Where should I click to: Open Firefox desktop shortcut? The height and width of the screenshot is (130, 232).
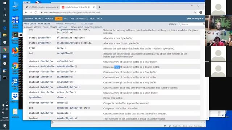pos(15,52)
